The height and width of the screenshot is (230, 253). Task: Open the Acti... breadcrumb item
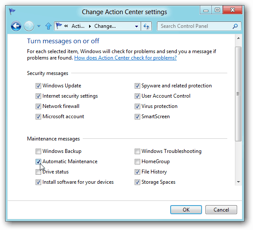[x=78, y=26]
